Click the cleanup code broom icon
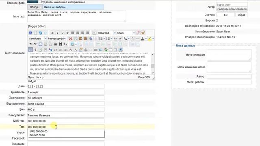 143,33
